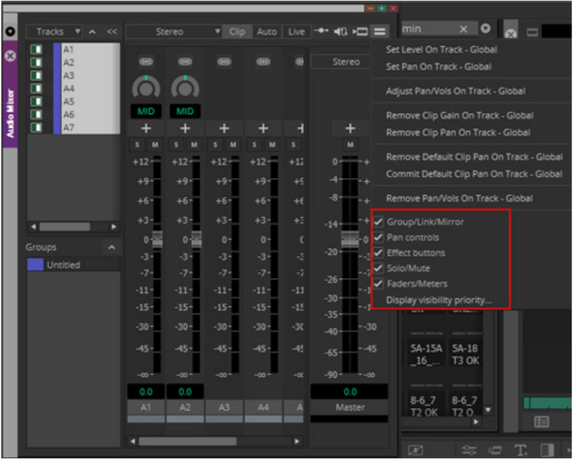Open the mixer hamburger fast menu

tap(379, 32)
